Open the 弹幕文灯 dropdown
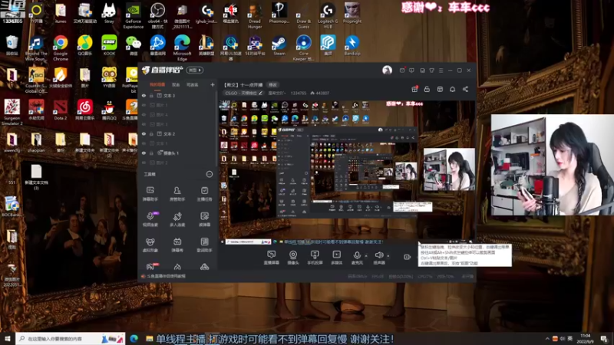 [x=277, y=93]
